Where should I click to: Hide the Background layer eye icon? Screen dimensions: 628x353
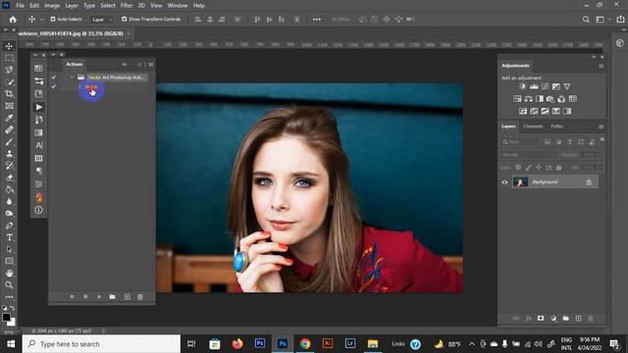tap(504, 182)
